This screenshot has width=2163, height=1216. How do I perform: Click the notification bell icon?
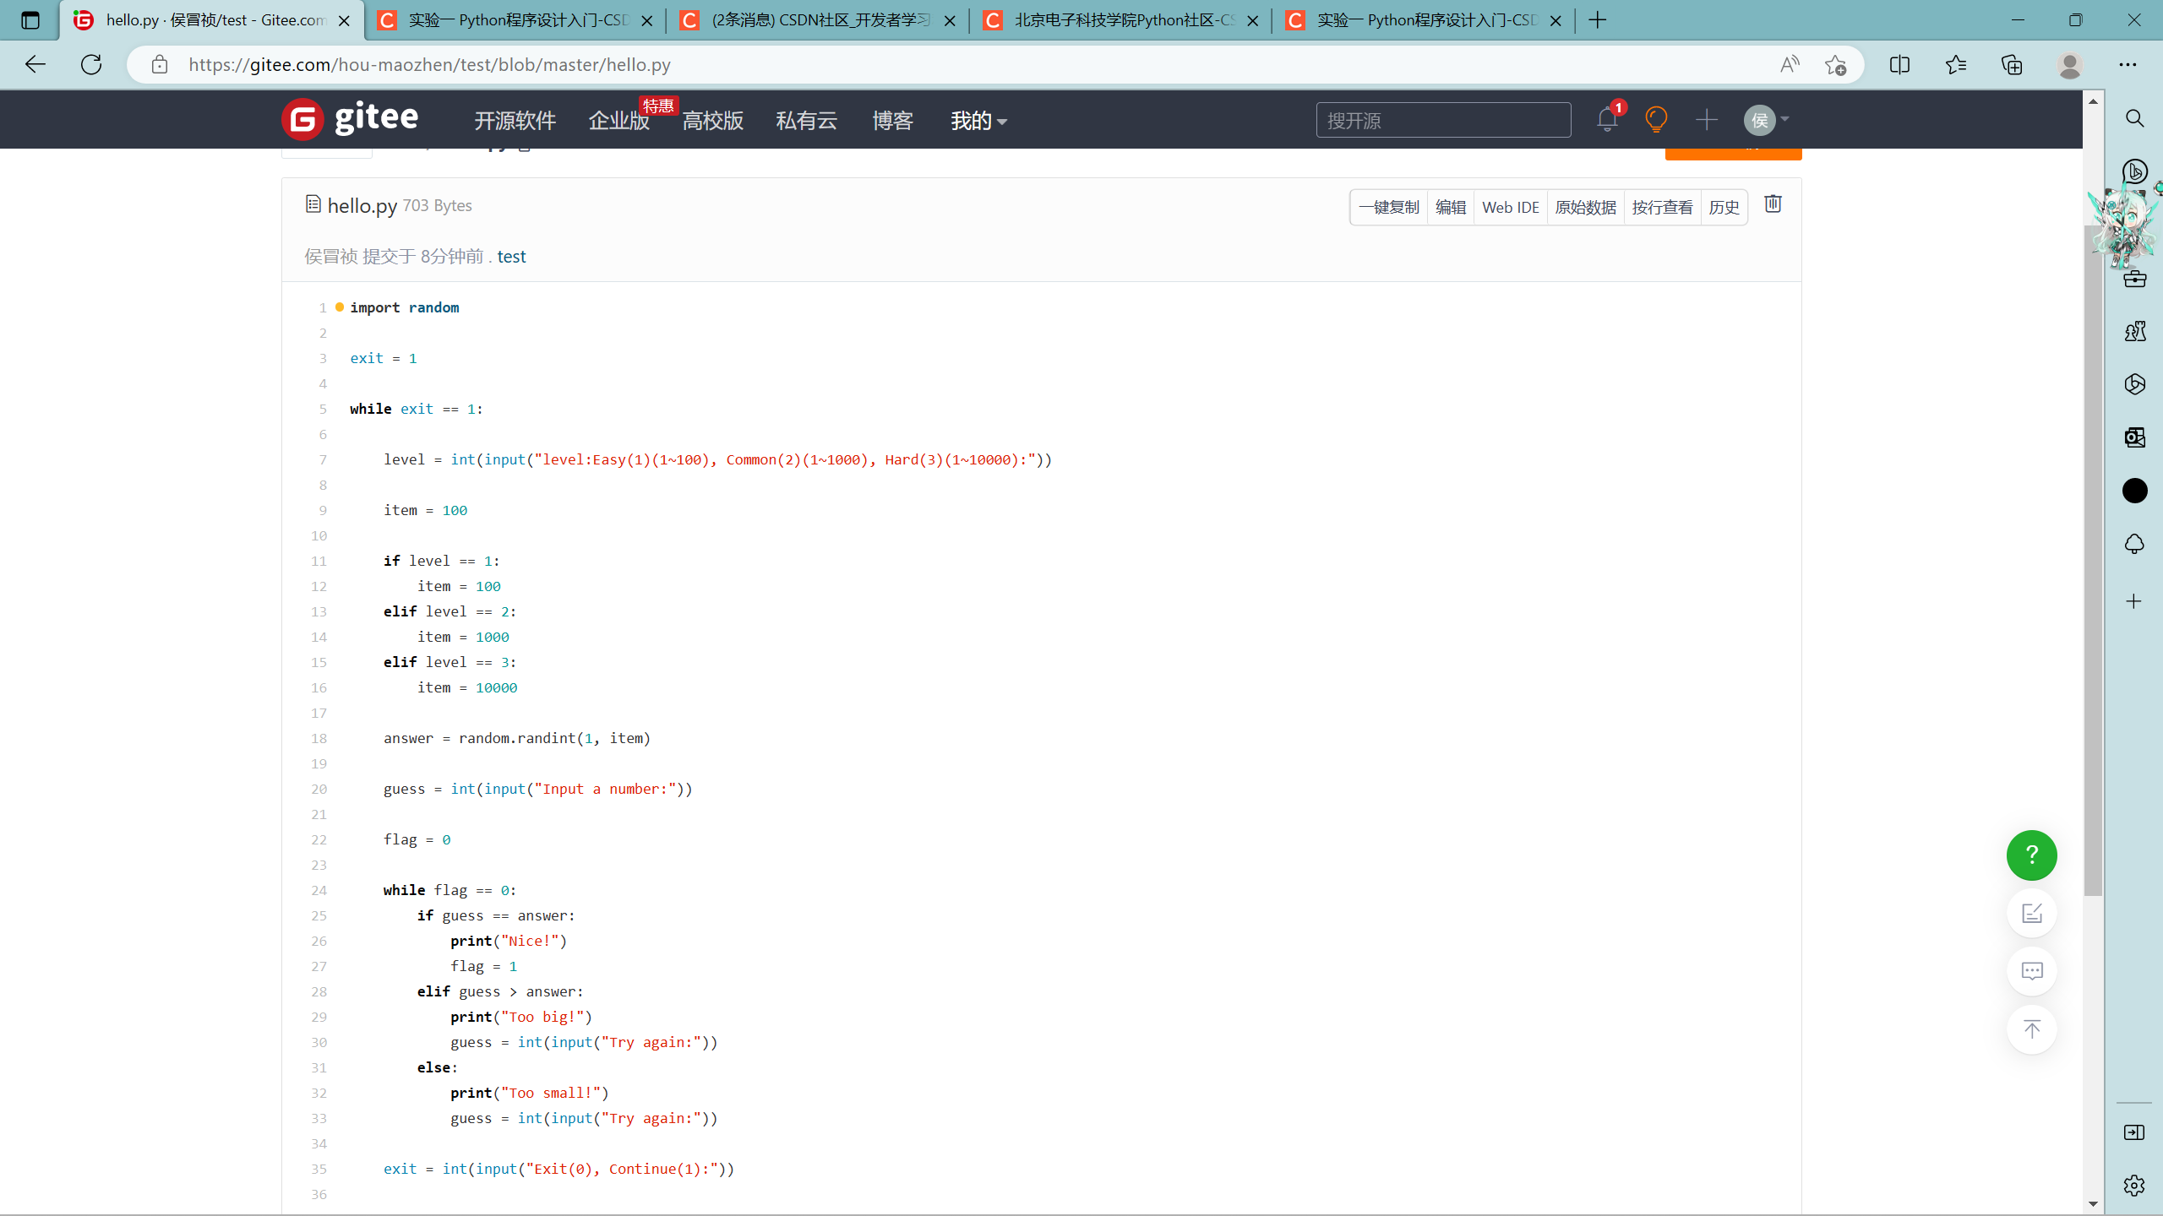1607,120
